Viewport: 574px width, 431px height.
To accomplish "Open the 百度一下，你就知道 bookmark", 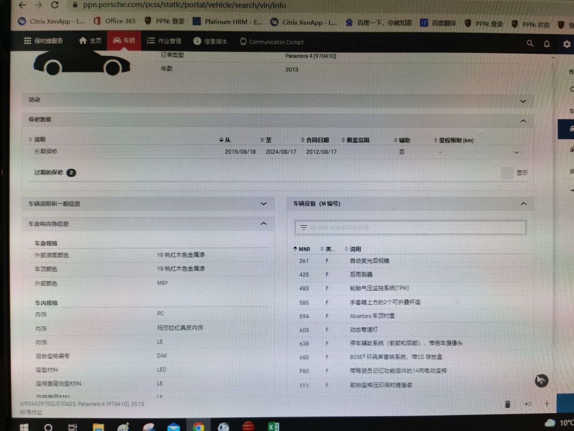I will click(x=379, y=22).
